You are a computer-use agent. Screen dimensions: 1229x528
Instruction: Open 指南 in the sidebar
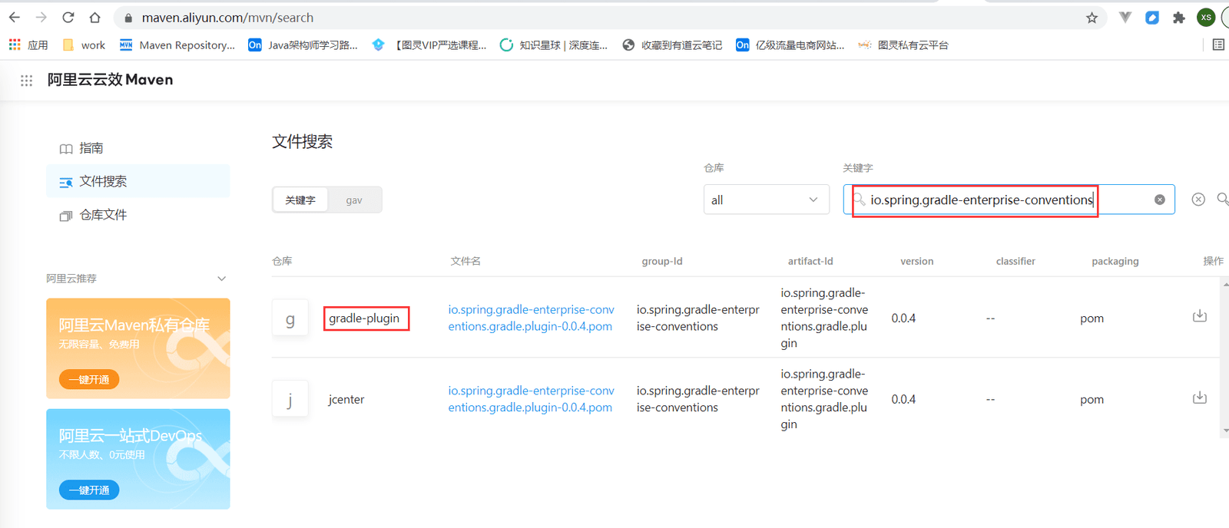tap(91, 148)
